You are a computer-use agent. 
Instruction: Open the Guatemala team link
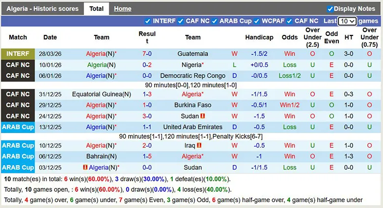click(x=193, y=54)
